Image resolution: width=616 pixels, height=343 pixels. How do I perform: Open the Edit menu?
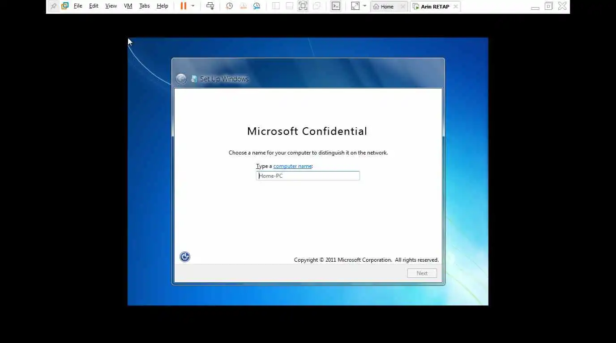[x=94, y=6]
